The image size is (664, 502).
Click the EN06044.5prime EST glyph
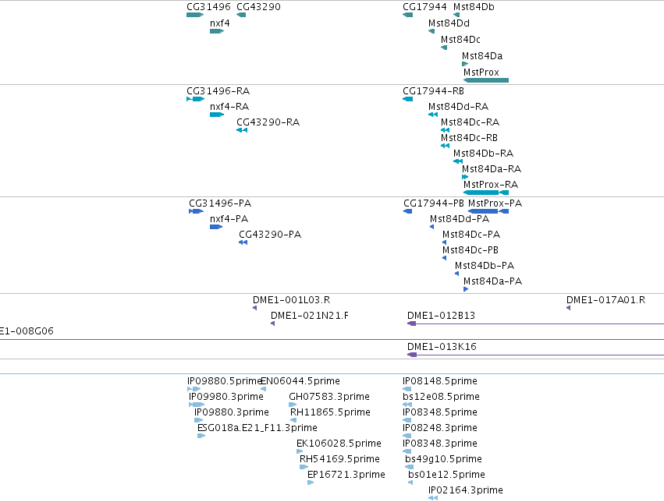pyautogui.click(x=264, y=389)
